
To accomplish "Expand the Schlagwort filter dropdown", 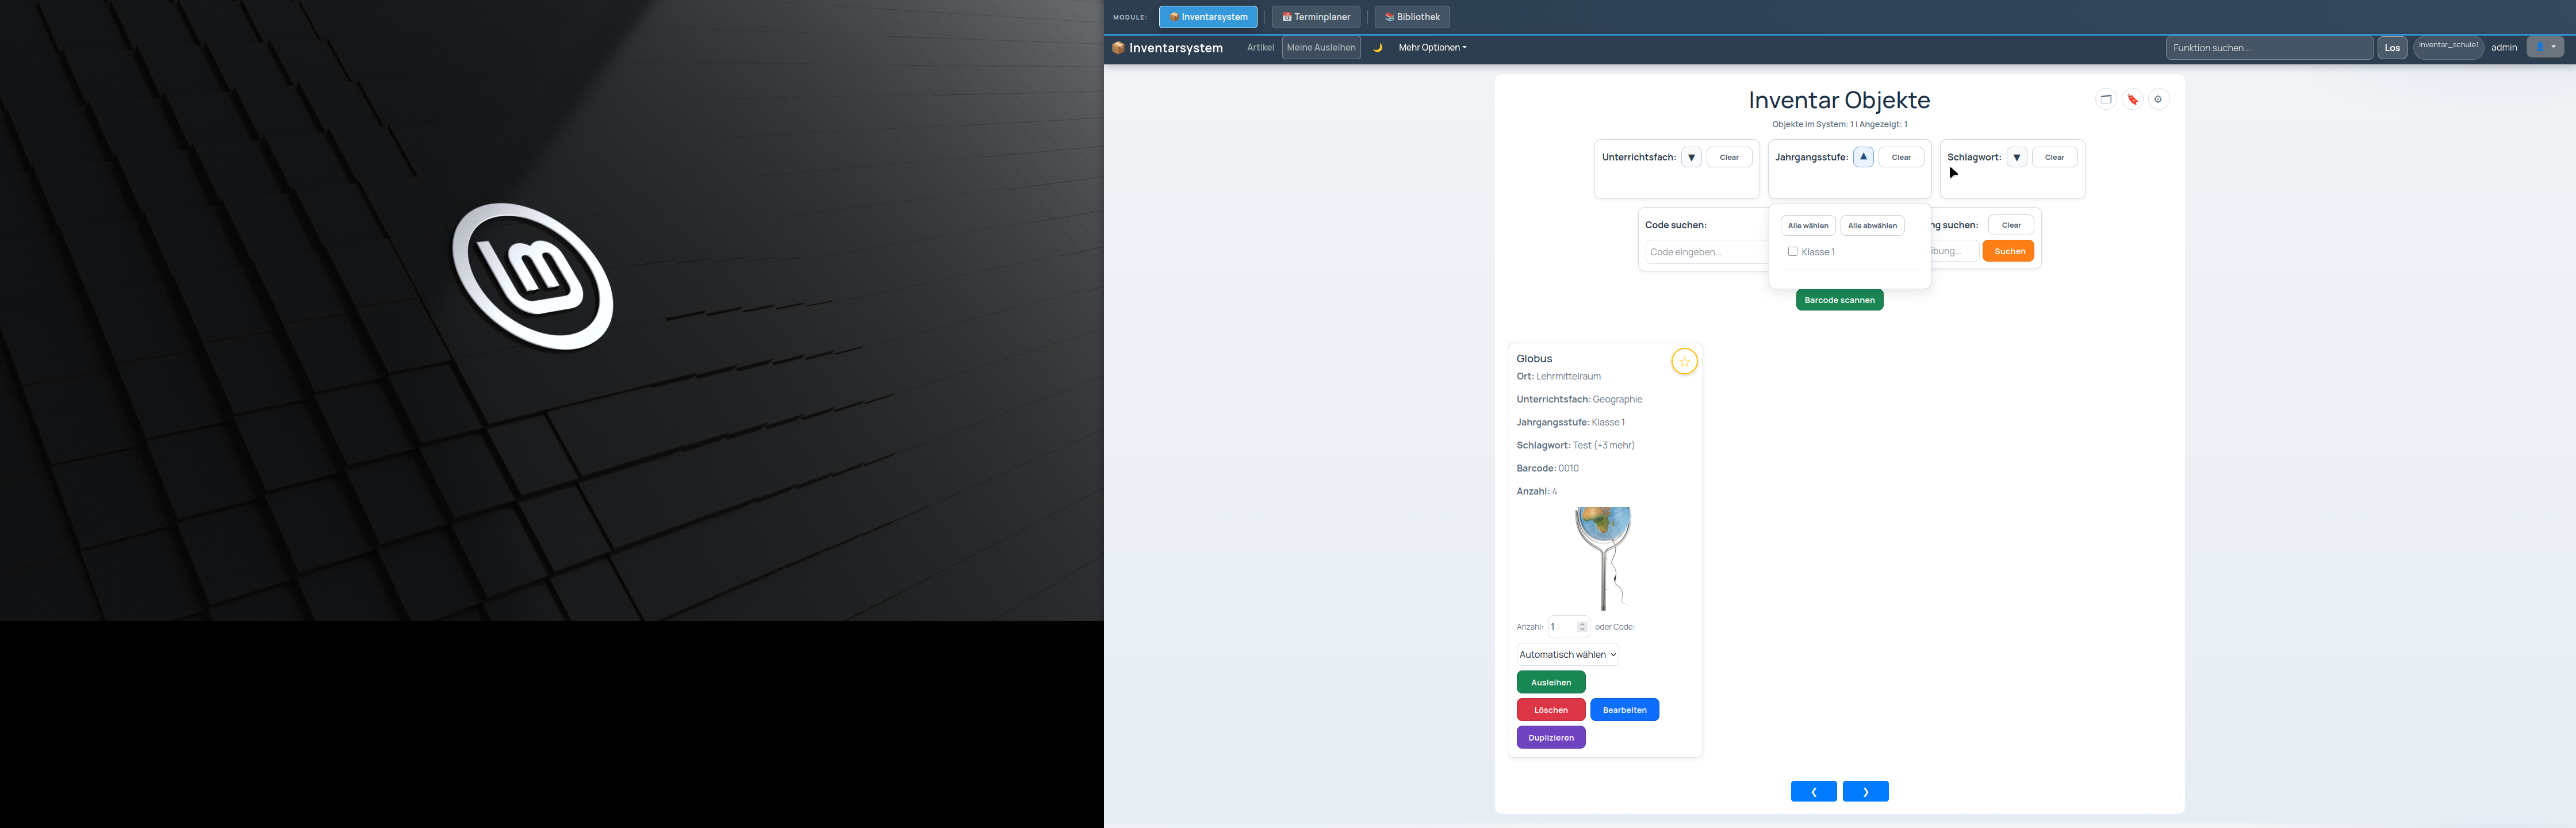I will pos(2017,157).
